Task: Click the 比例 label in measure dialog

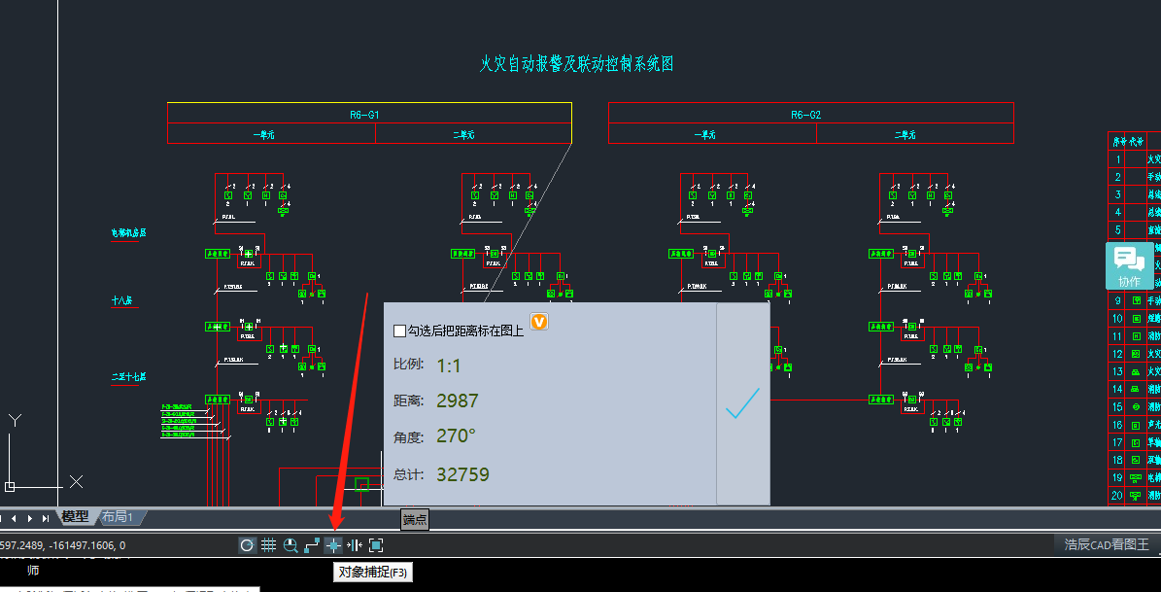Action: click(x=408, y=366)
